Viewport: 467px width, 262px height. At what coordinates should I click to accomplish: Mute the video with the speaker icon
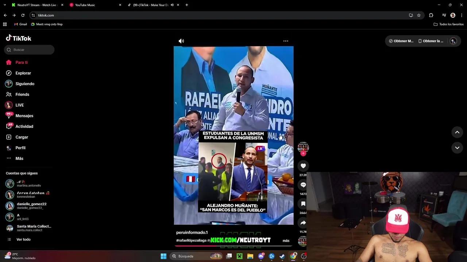(181, 41)
